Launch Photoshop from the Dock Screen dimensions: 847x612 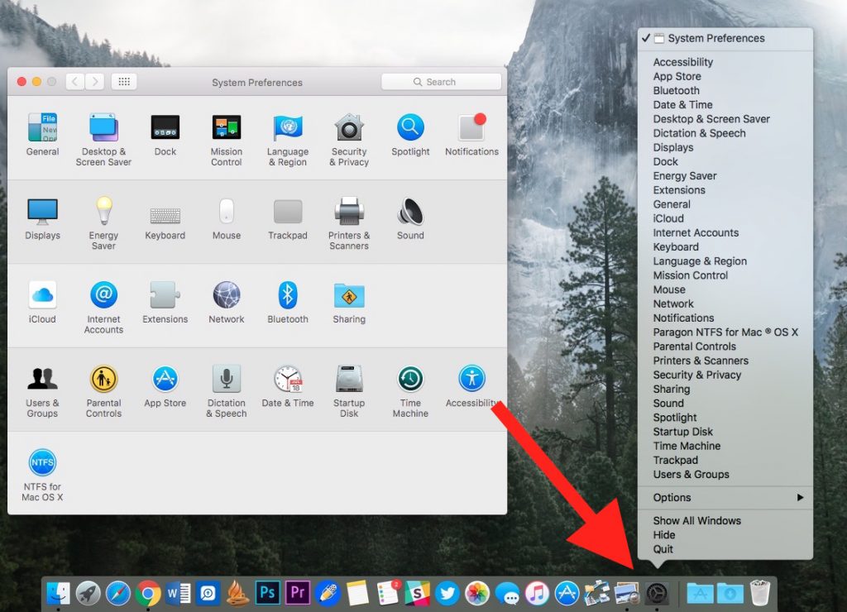pyautogui.click(x=267, y=592)
